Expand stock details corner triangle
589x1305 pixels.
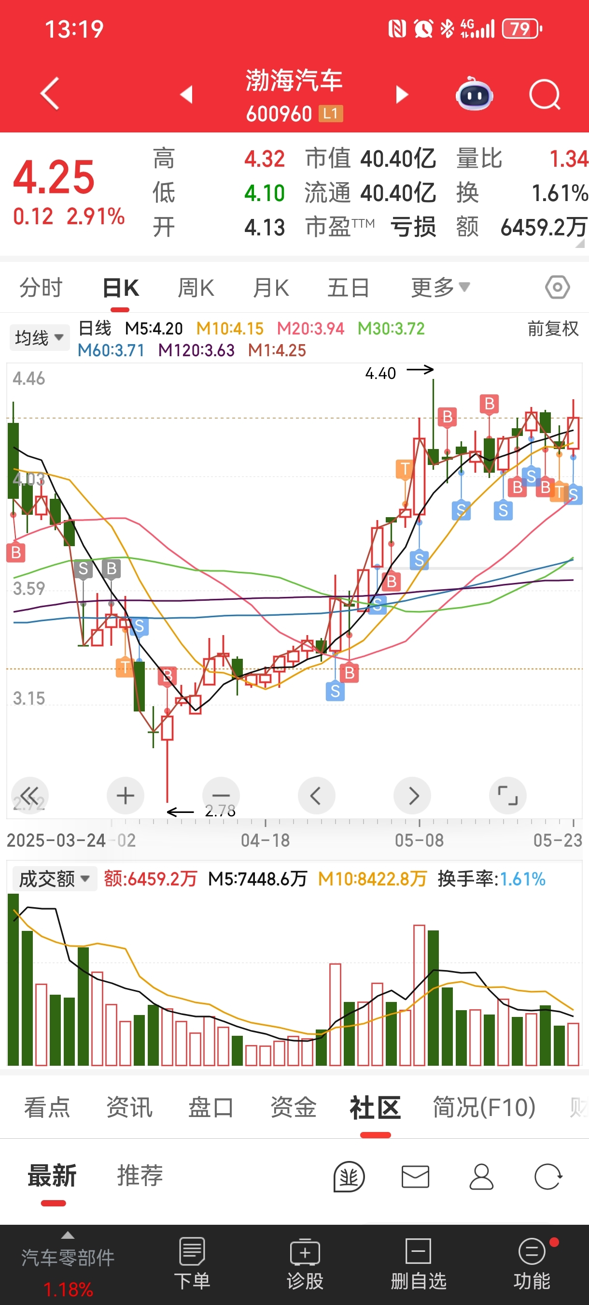tap(580, 244)
